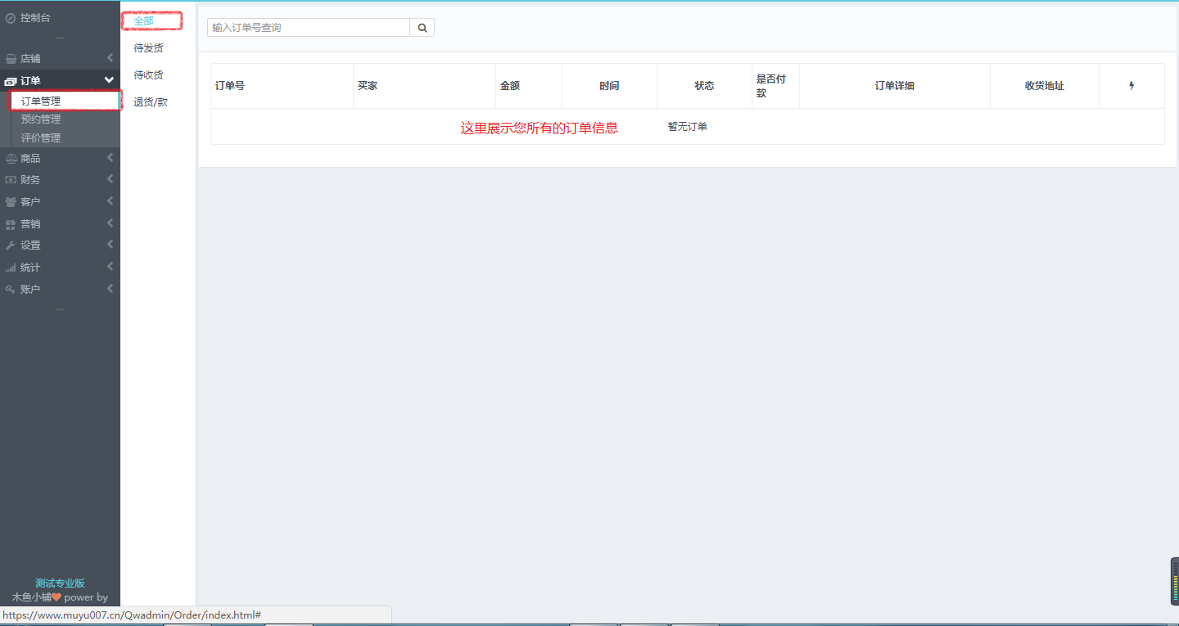Image resolution: width=1179 pixels, height=626 pixels.
Task: Click the lightning icon in the table header
Action: tap(1132, 85)
